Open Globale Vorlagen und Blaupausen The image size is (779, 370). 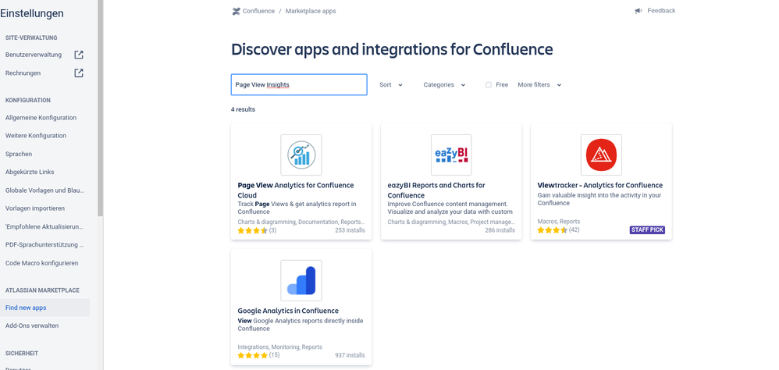(44, 190)
